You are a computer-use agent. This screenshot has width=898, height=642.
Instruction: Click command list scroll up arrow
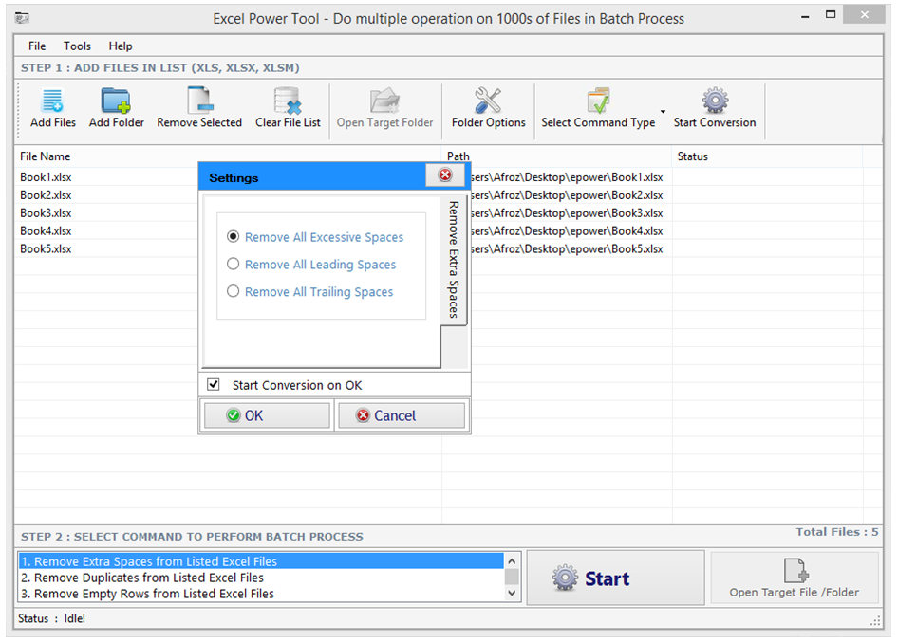pos(512,561)
